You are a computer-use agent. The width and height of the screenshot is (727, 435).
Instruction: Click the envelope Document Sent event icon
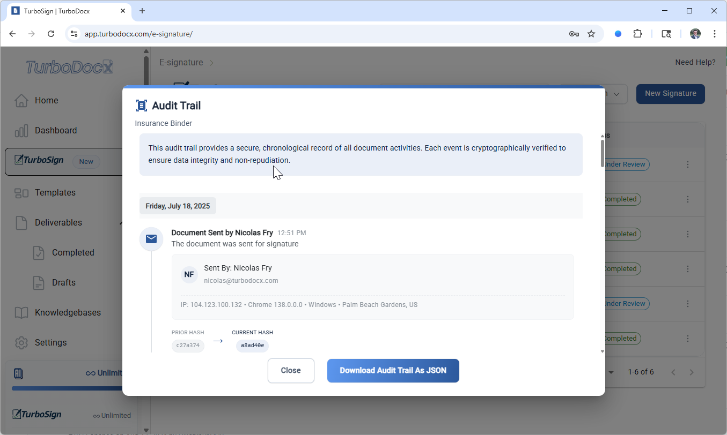[151, 238]
